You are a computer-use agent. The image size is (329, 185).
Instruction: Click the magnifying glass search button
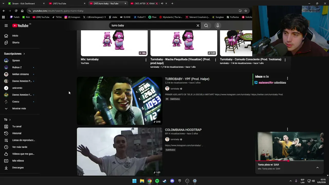pos(206,25)
